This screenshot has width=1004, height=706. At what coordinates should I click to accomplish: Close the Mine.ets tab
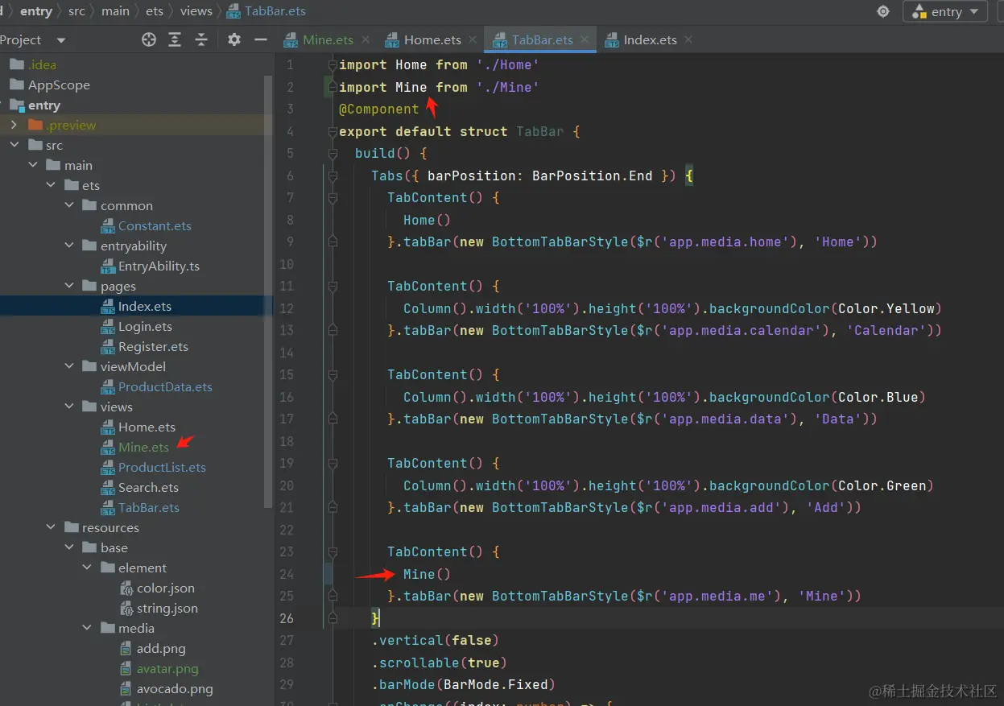pos(366,39)
